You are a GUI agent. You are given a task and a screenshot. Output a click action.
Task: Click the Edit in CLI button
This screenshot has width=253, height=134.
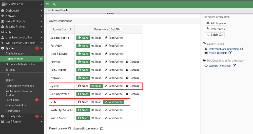click(x=215, y=35)
